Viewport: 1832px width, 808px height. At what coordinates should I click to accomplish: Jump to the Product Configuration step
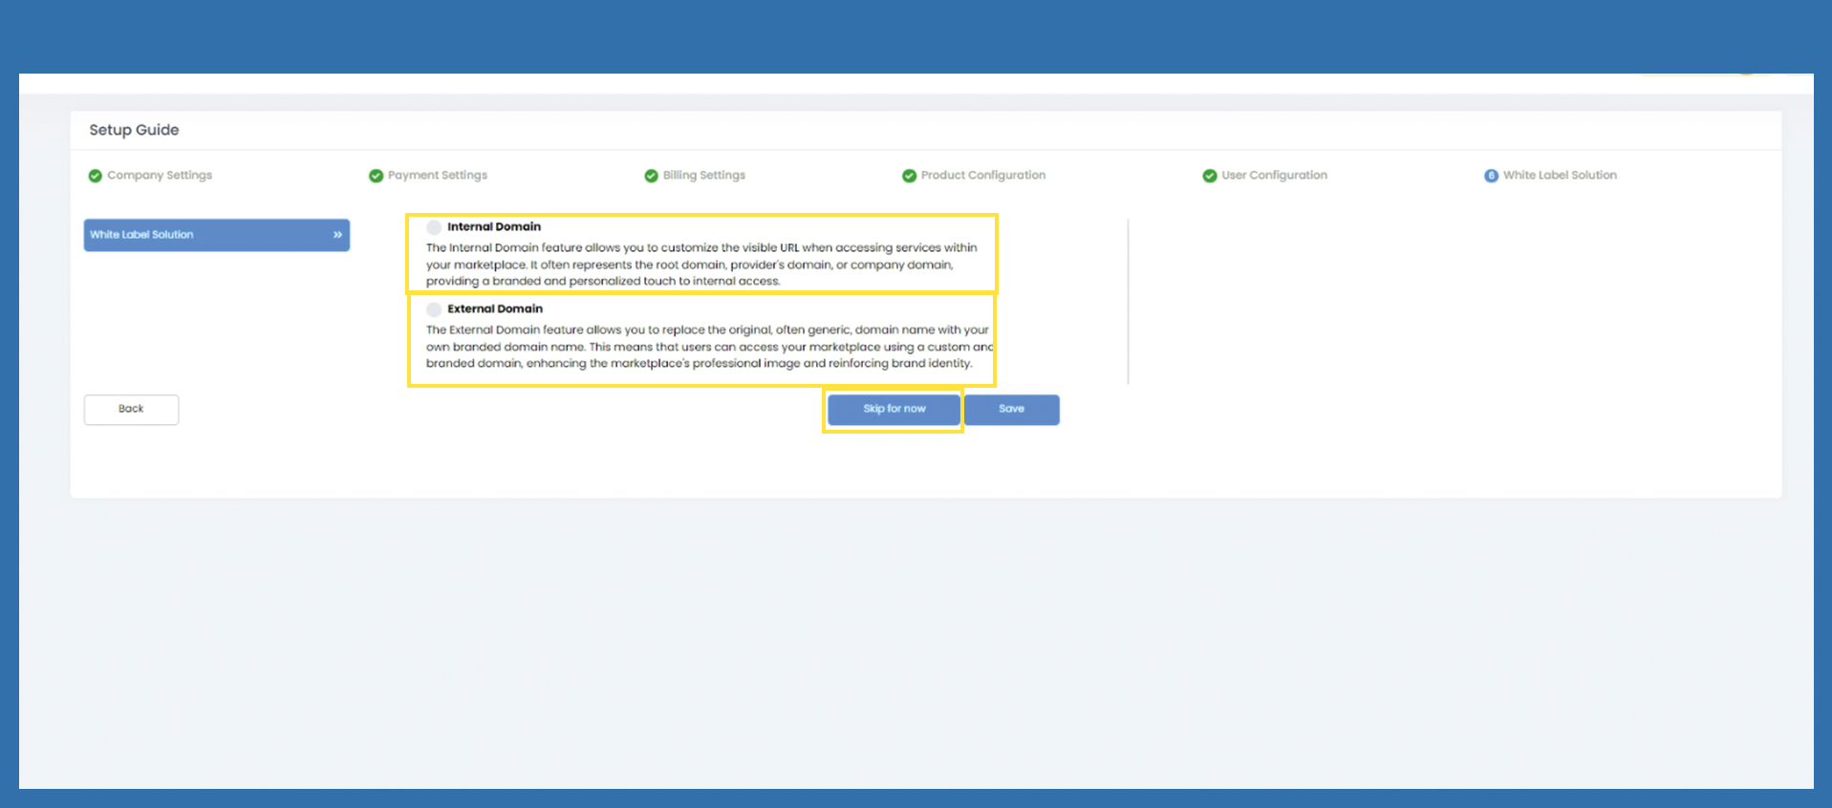[x=983, y=176]
